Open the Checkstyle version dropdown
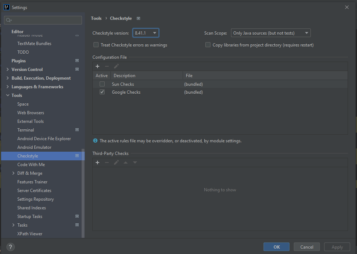The height and width of the screenshot is (254, 357). (146, 33)
